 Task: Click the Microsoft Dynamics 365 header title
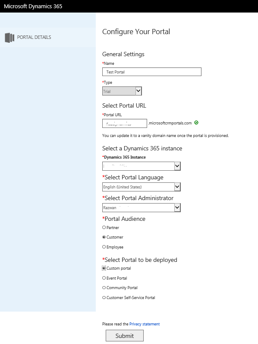coord(33,6)
